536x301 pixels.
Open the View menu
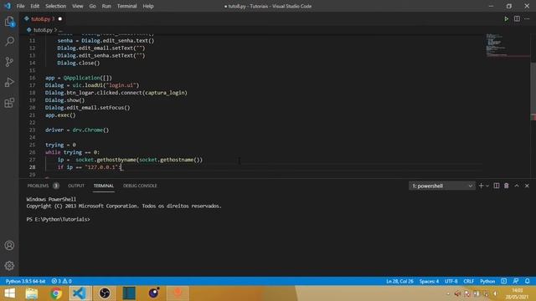(78, 6)
